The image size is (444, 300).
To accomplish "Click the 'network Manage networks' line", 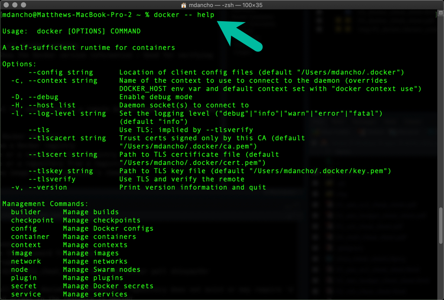I will pyautogui.click(x=69, y=261).
